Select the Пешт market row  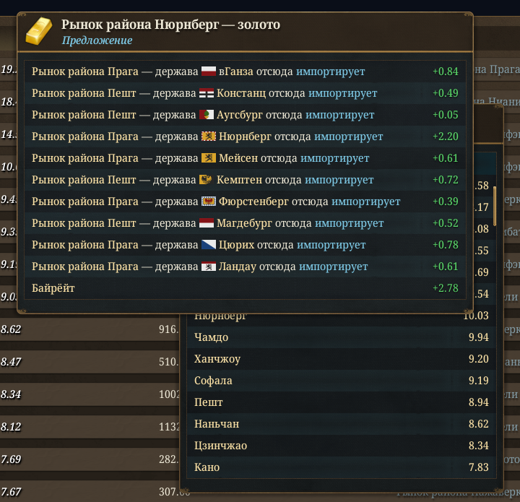click(342, 402)
